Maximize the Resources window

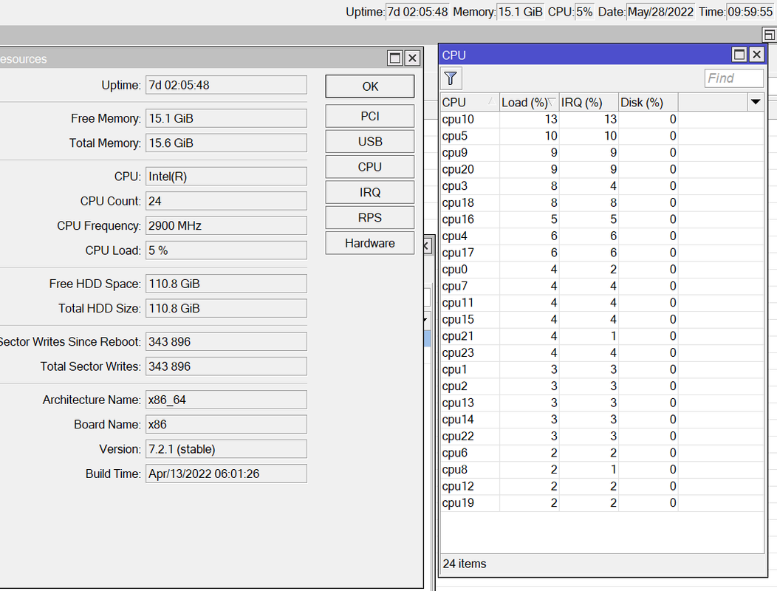coord(395,58)
